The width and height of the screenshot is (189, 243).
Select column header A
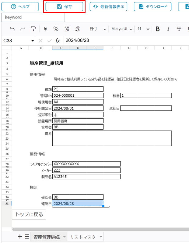pyautogui.click(x=21, y=48)
